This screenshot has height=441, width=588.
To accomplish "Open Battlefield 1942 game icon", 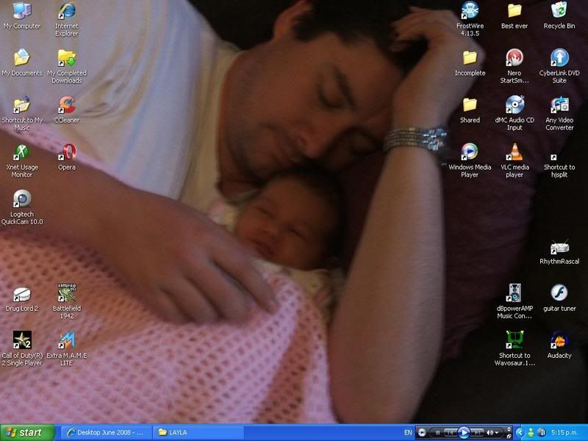I will (x=67, y=293).
